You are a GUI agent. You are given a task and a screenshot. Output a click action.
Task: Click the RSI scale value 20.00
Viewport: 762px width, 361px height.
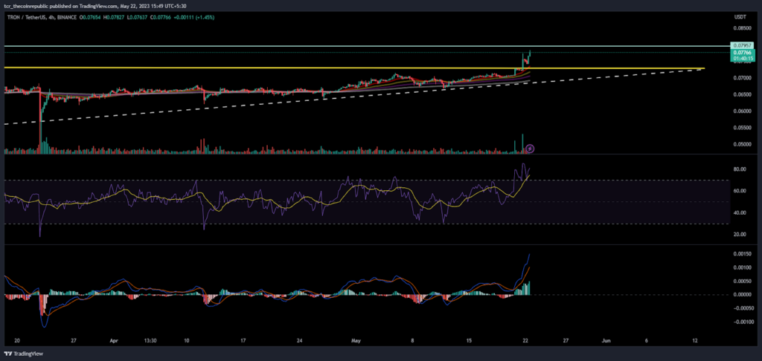pyautogui.click(x=739, y=235)
